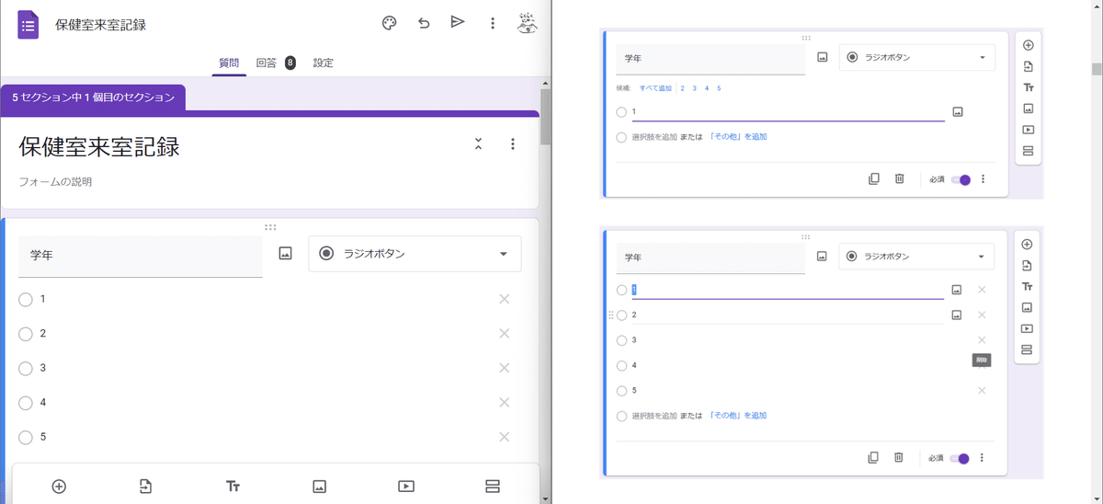This screenshot has width=1103, height=504.
Task: Remove option 3 in the large left form
Action: pos(504,368)
